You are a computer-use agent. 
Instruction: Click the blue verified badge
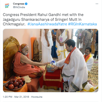pyautogui.click(x=26, y=4)
